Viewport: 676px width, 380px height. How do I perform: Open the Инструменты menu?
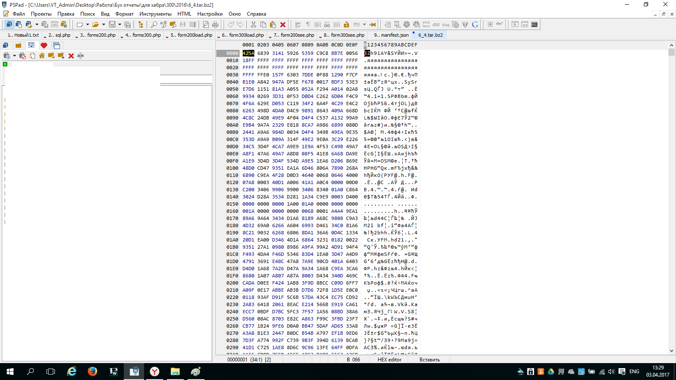(155, 14)
